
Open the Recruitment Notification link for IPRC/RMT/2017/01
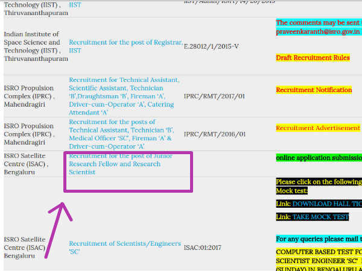coord(314,90)
